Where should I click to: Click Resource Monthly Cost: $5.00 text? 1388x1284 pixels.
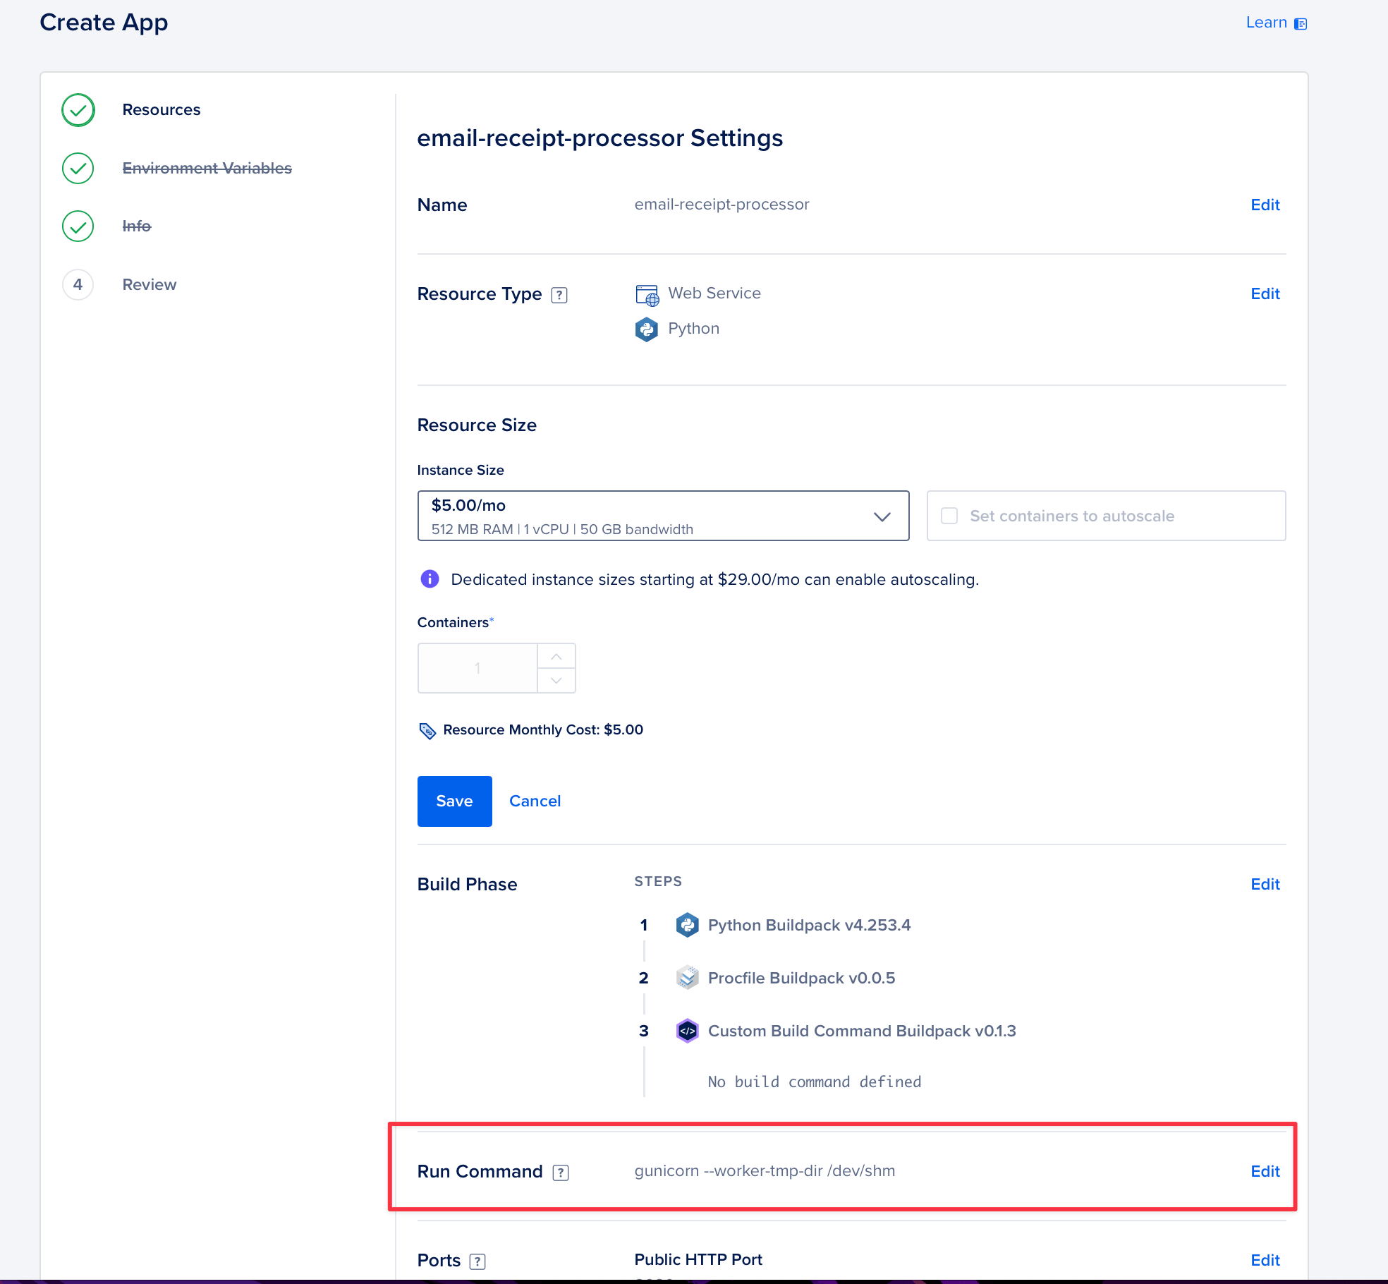coord(543,730)
